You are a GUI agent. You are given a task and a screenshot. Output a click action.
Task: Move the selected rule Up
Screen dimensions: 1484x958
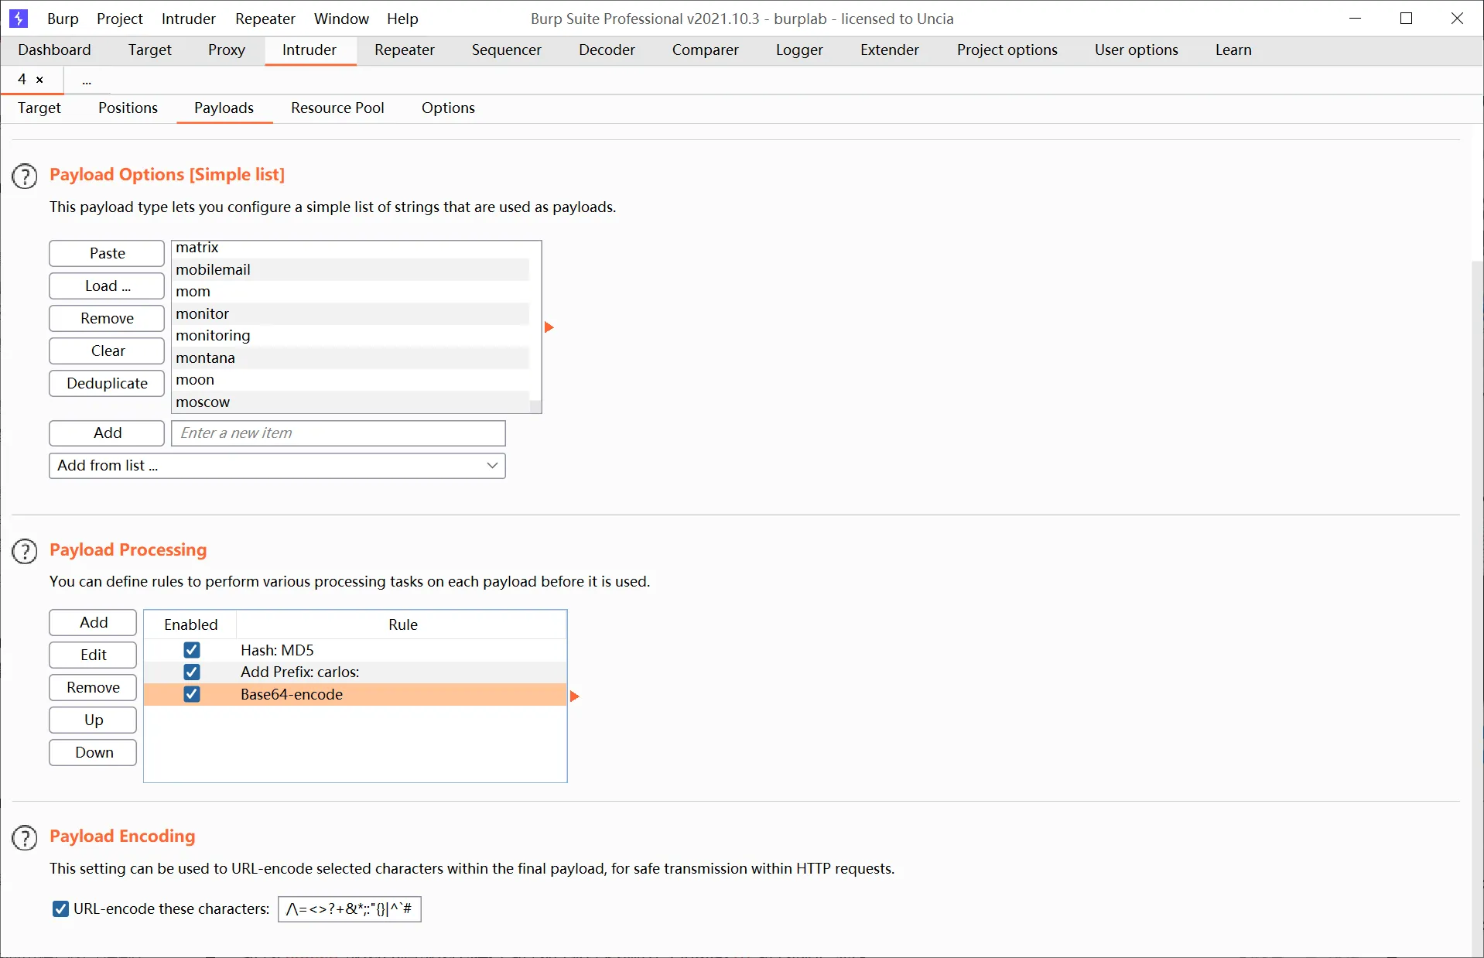pyautogui.click(x=93, y=720)
